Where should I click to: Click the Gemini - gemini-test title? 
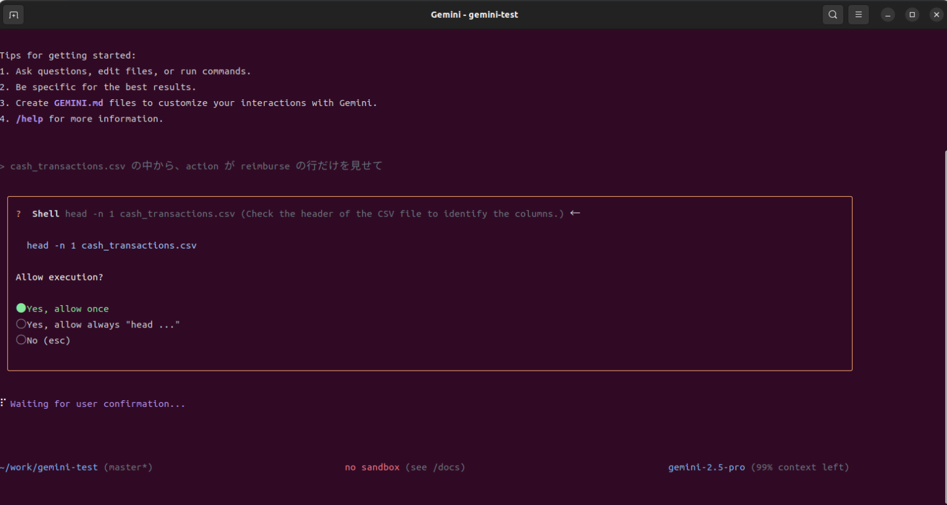[474, 14]
